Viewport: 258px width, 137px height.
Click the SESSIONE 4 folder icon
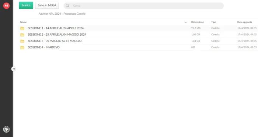pos(22,47)
